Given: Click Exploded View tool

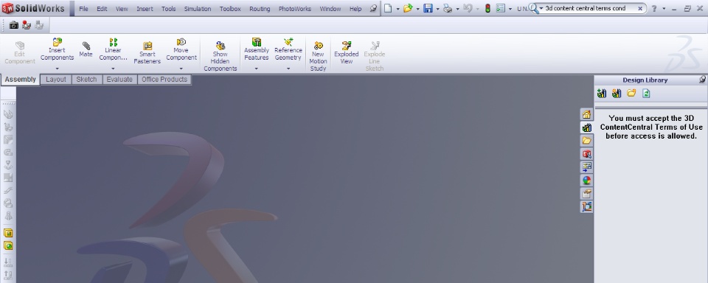Looking at the screenshot, I should pyautogui.click(x=347, y=53).
